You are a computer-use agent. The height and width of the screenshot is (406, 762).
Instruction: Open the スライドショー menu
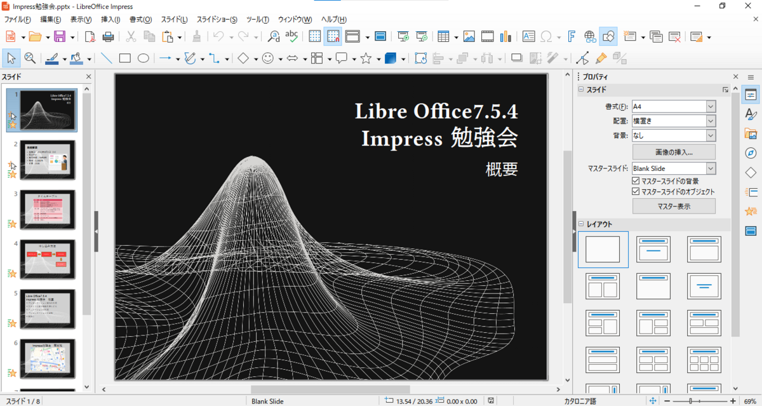tap(217, 20)
